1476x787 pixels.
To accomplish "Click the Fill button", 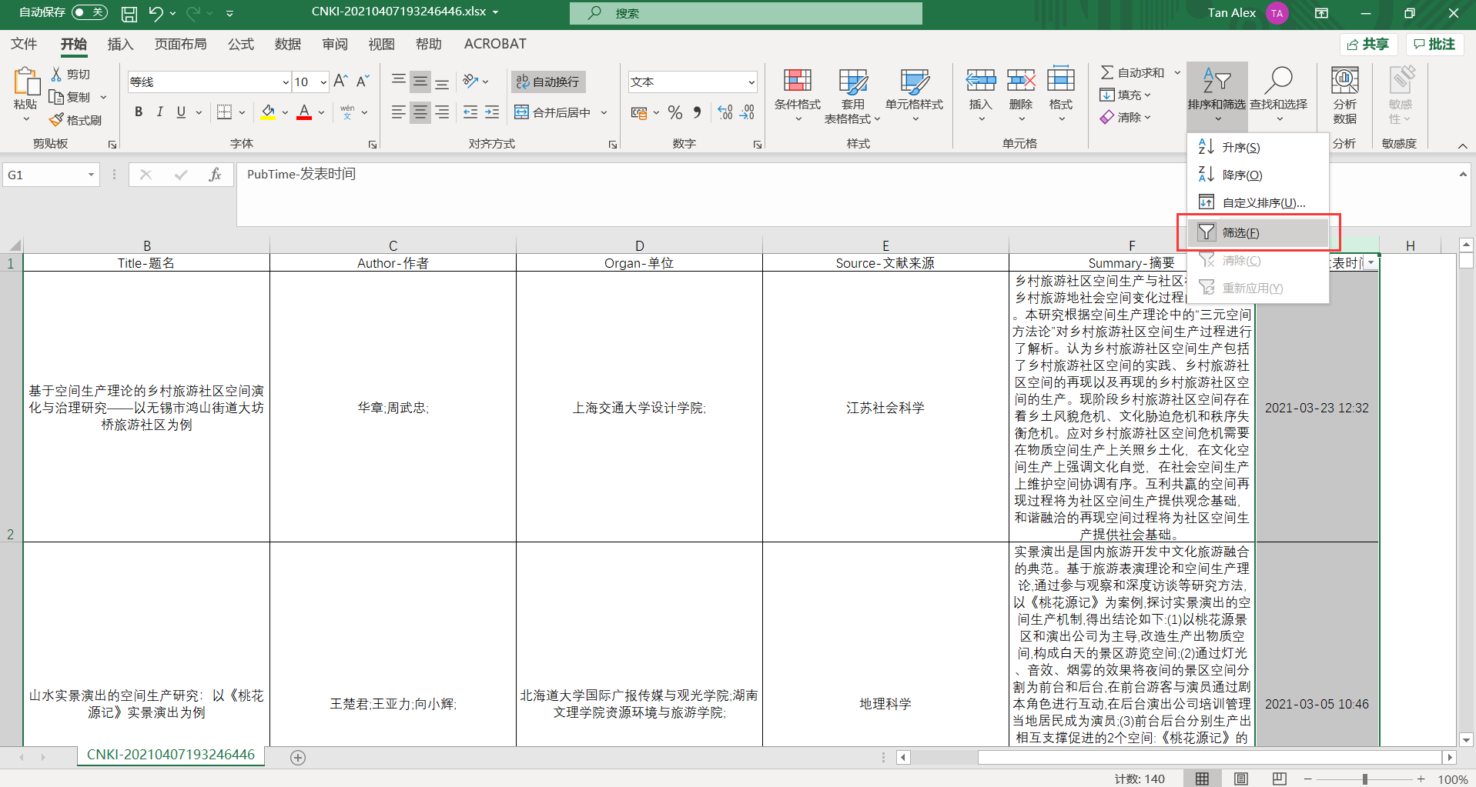I will pos(1126,95).
